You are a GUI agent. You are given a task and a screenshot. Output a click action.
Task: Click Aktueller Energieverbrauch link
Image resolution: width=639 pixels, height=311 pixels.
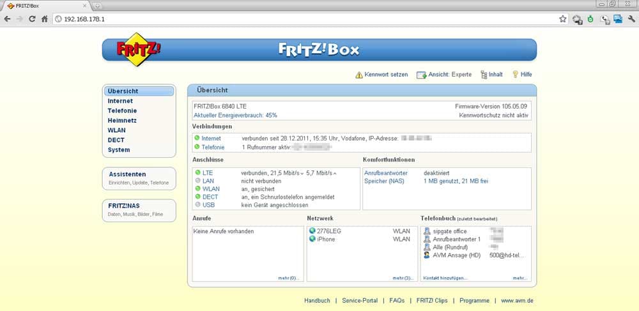(x=236, y=115)
